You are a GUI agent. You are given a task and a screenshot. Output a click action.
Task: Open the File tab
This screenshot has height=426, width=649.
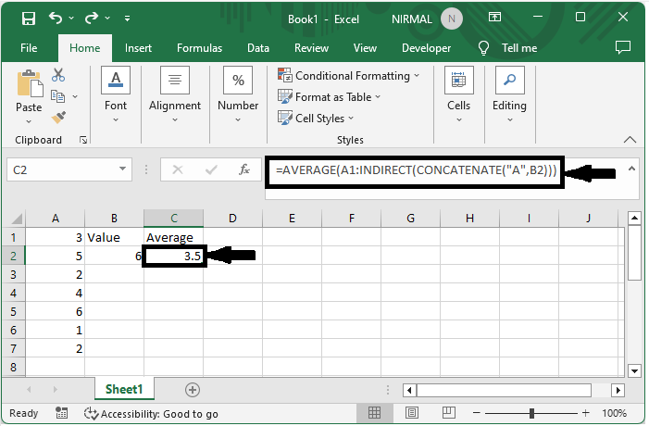pyautogui.click(x=29, y=48)
